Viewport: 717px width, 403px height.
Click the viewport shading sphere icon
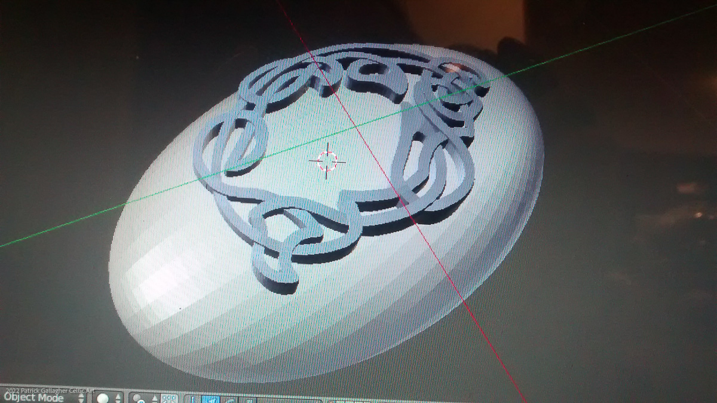103,398
